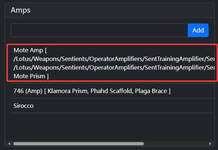Click the Plaga Brace part name
218x150 pixels.
(x=151, y=91)
